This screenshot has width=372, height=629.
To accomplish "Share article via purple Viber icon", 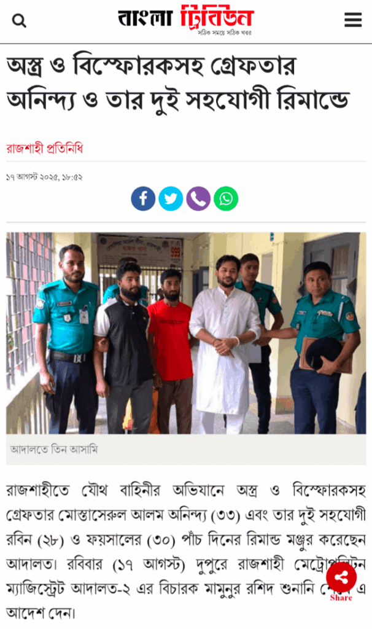I will point(198,198).
